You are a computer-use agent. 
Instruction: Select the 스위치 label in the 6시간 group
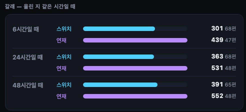(x=64, y=29)
